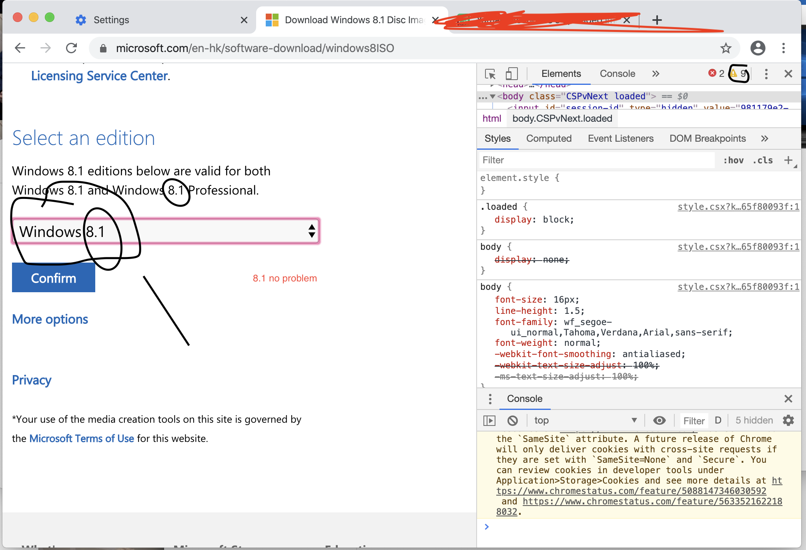Reload the current page
Screen dimensions: 806x550
coord(72,48)
